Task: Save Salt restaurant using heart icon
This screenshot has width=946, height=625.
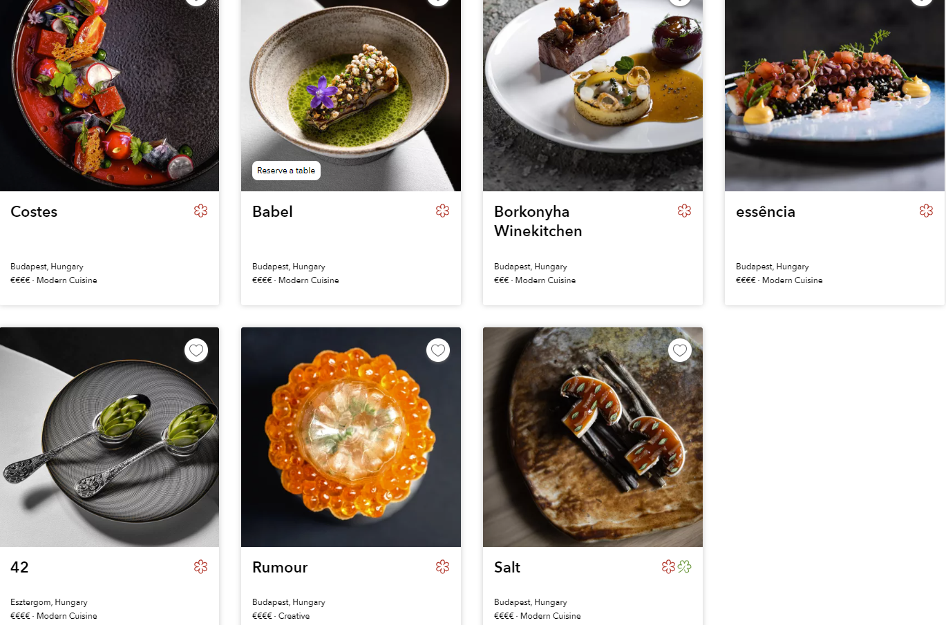Action: (680, 350)
